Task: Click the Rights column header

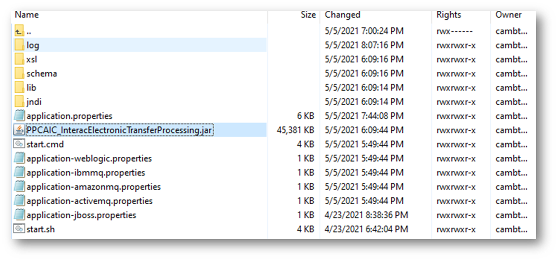Action: click(x=449, y=15)
